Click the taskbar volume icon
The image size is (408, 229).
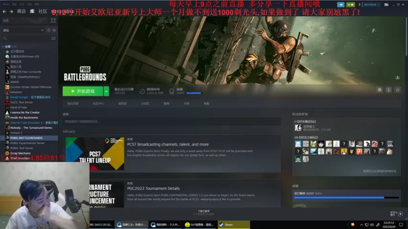372,225
